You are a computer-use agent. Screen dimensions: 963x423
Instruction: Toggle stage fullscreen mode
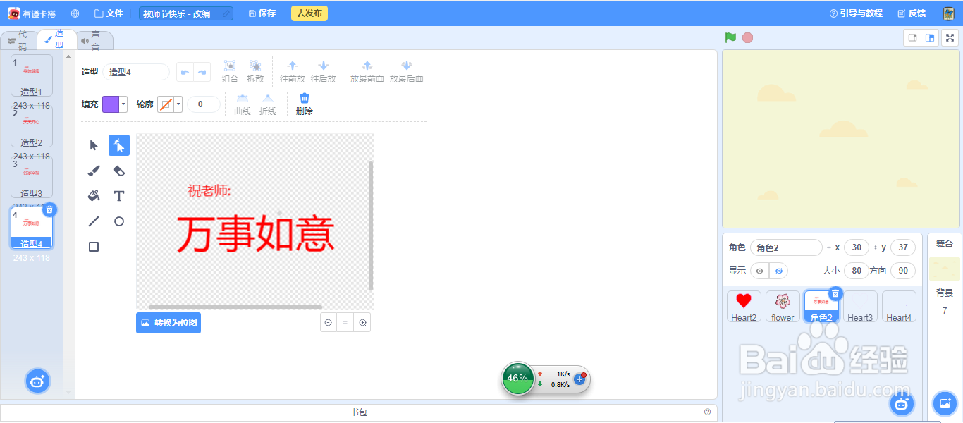(x=950, y=37)
